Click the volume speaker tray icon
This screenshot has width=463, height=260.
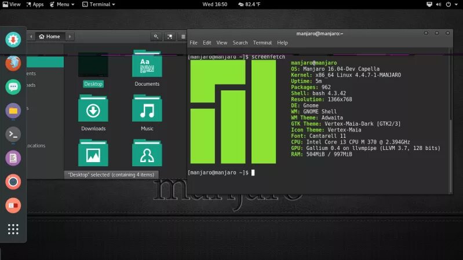tap(439, 5)
